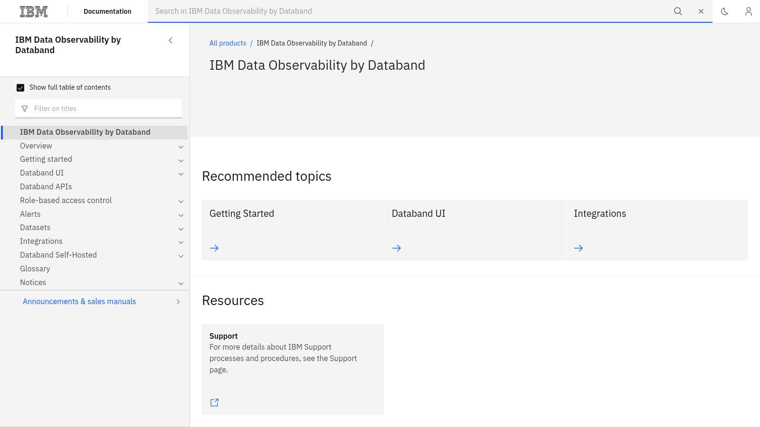
Task: Click the search magnifier icon
Action: pos(678,11)
